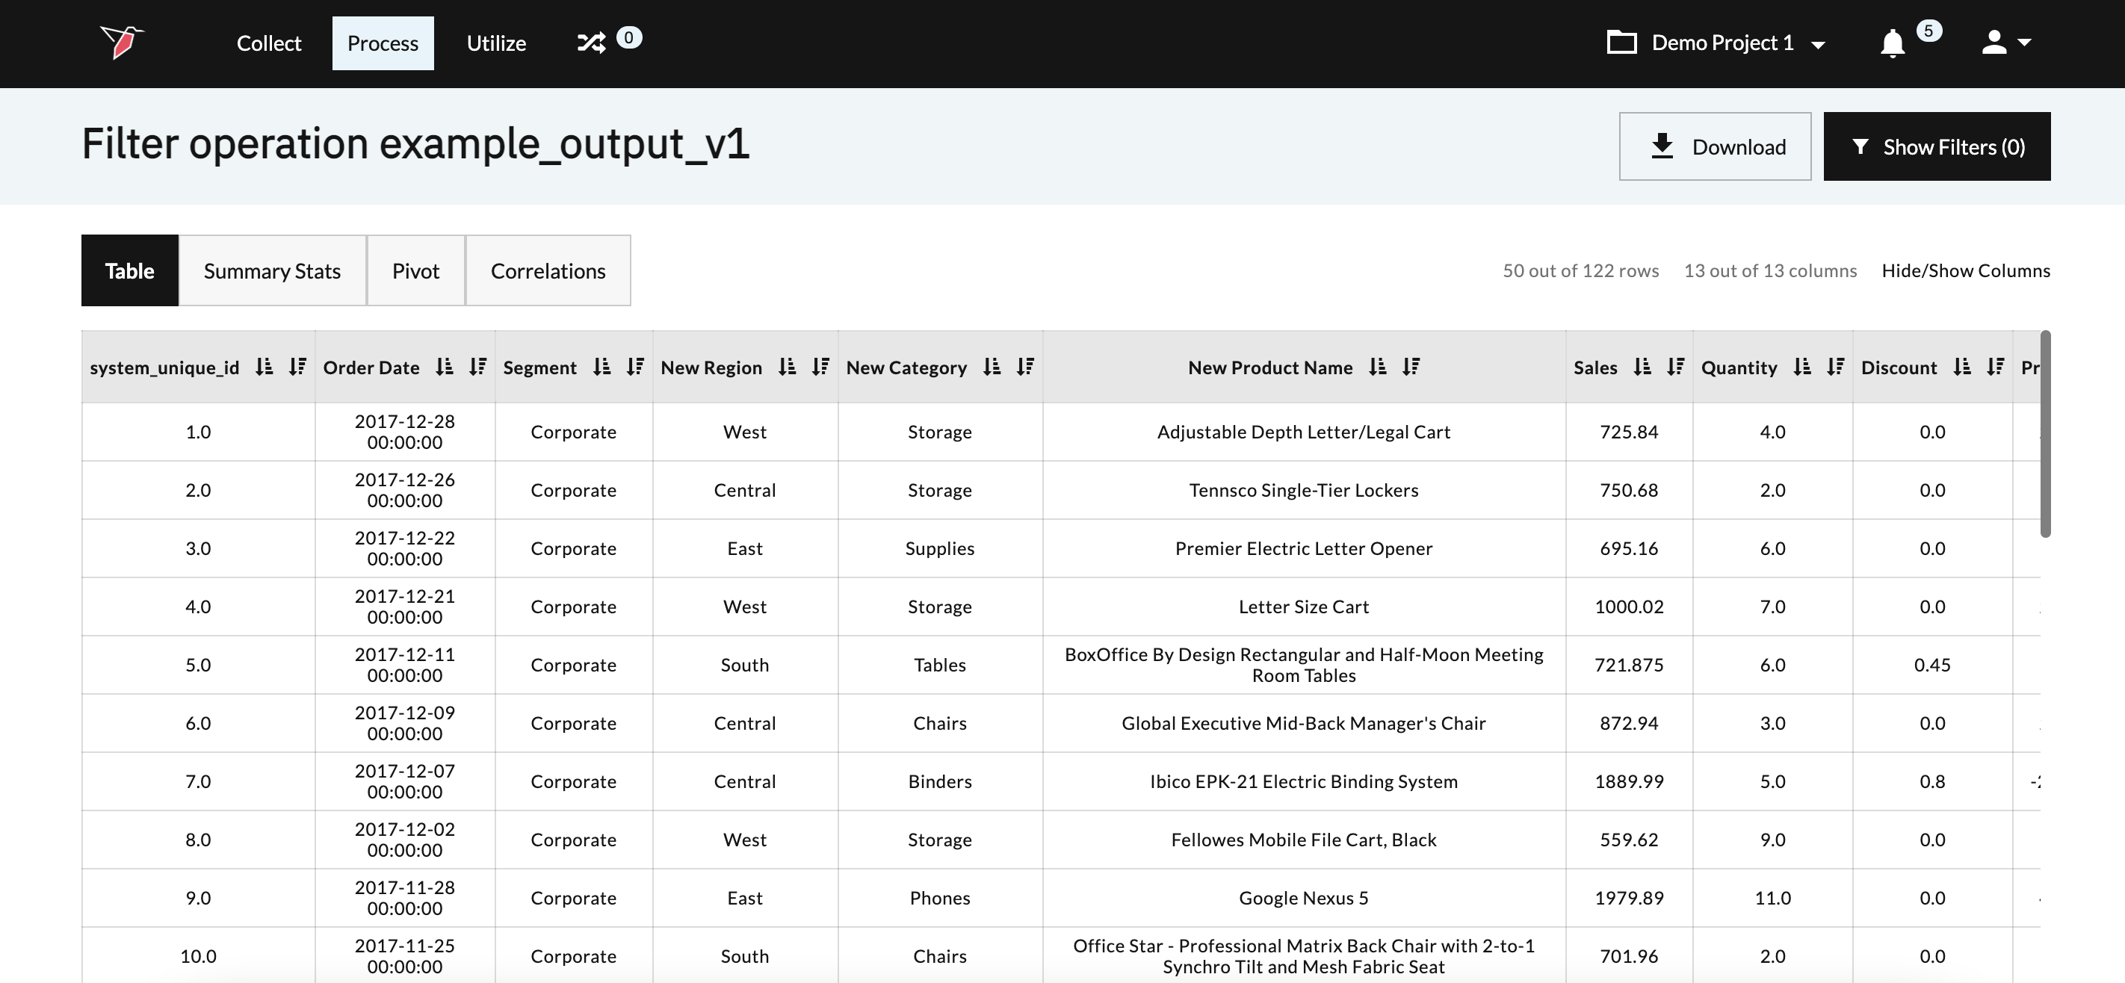Click the table vertical scrollbar
This screenshot has height=983, width=2125.
pos(2044,435)
